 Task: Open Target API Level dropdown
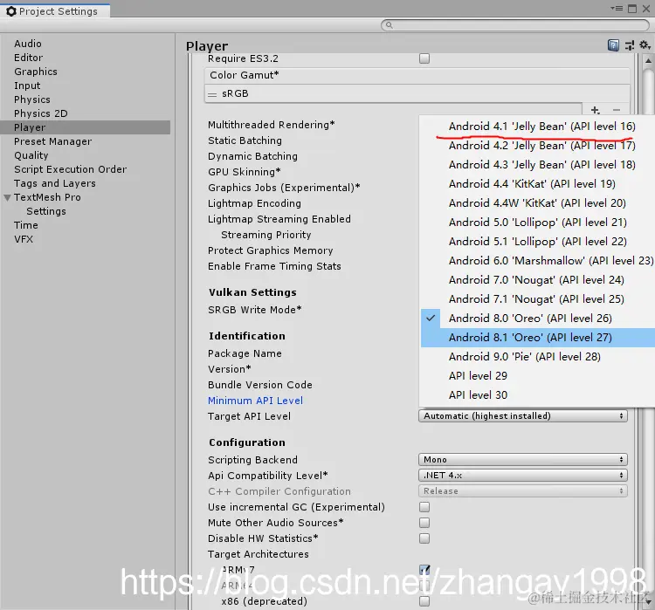pyautogui.click(x=523, y=416)
